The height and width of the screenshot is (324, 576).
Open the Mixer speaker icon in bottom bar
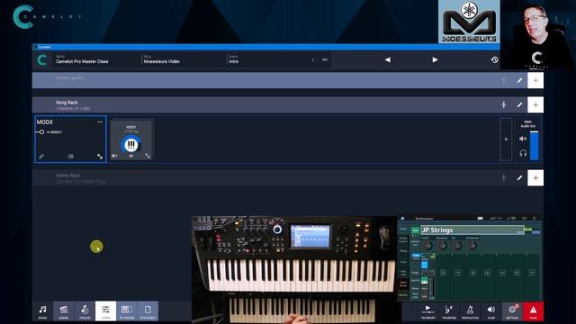pyautogui.click(x=491, y=311)
